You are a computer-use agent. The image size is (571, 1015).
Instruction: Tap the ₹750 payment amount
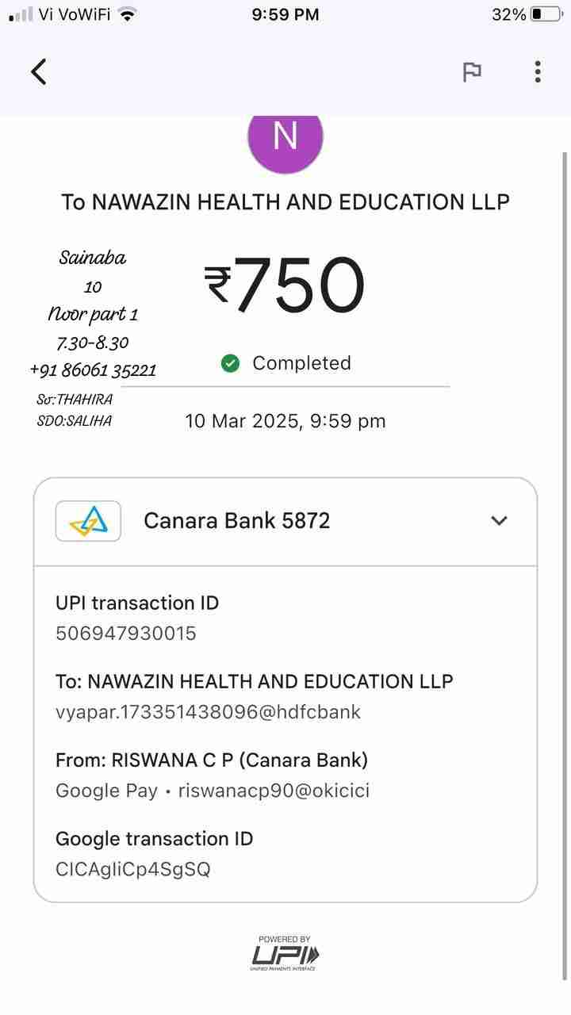[285, 285]
